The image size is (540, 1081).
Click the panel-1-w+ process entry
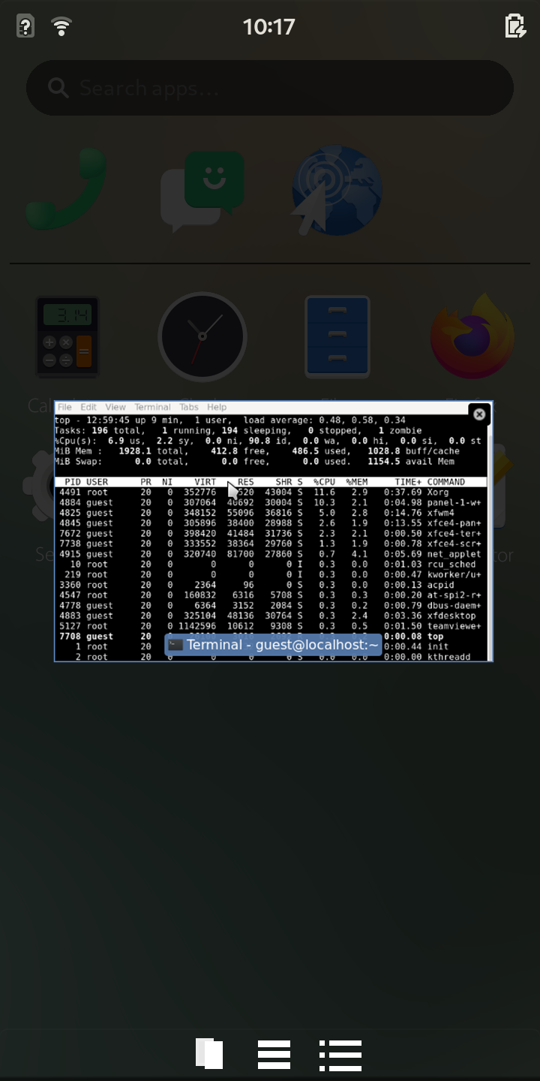pos(271,503)
